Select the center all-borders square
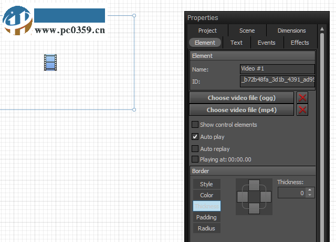336x242 pixels. click(254, 197)
